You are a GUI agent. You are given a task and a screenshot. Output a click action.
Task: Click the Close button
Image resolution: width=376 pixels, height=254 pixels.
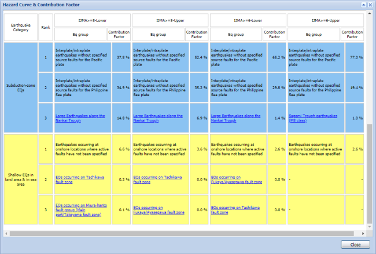pos(355,244)
